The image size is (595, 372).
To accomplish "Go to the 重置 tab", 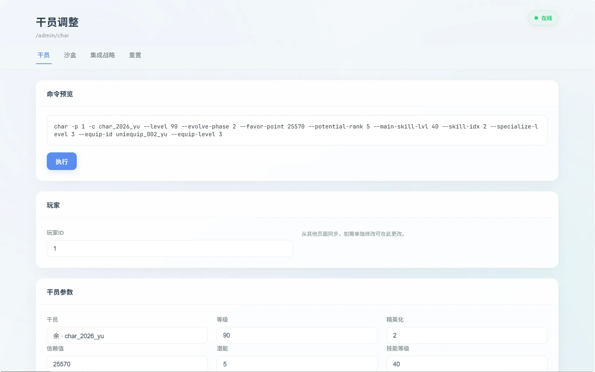I will click(x=135, y=55).
